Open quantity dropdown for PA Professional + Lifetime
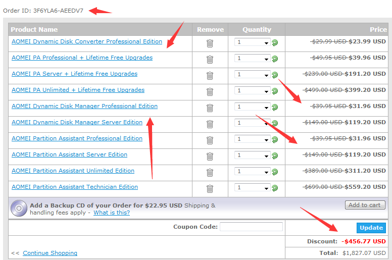This screenshot has width=392, height=260. 253,58
